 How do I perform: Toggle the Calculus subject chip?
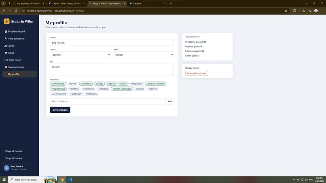[x=140, y=89]
